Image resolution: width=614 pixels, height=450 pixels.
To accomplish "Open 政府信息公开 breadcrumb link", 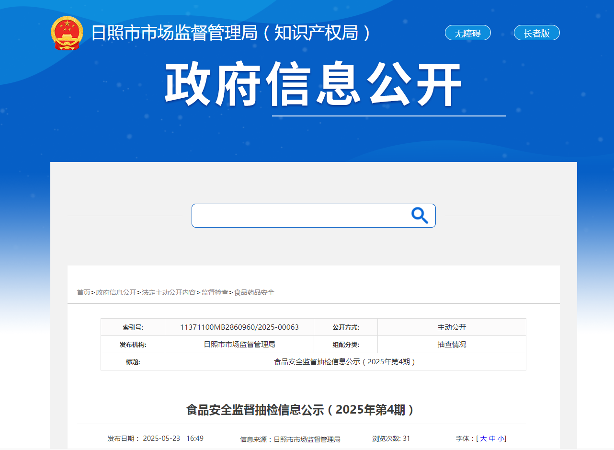I will pyautogui.click(x=116, y=292).
